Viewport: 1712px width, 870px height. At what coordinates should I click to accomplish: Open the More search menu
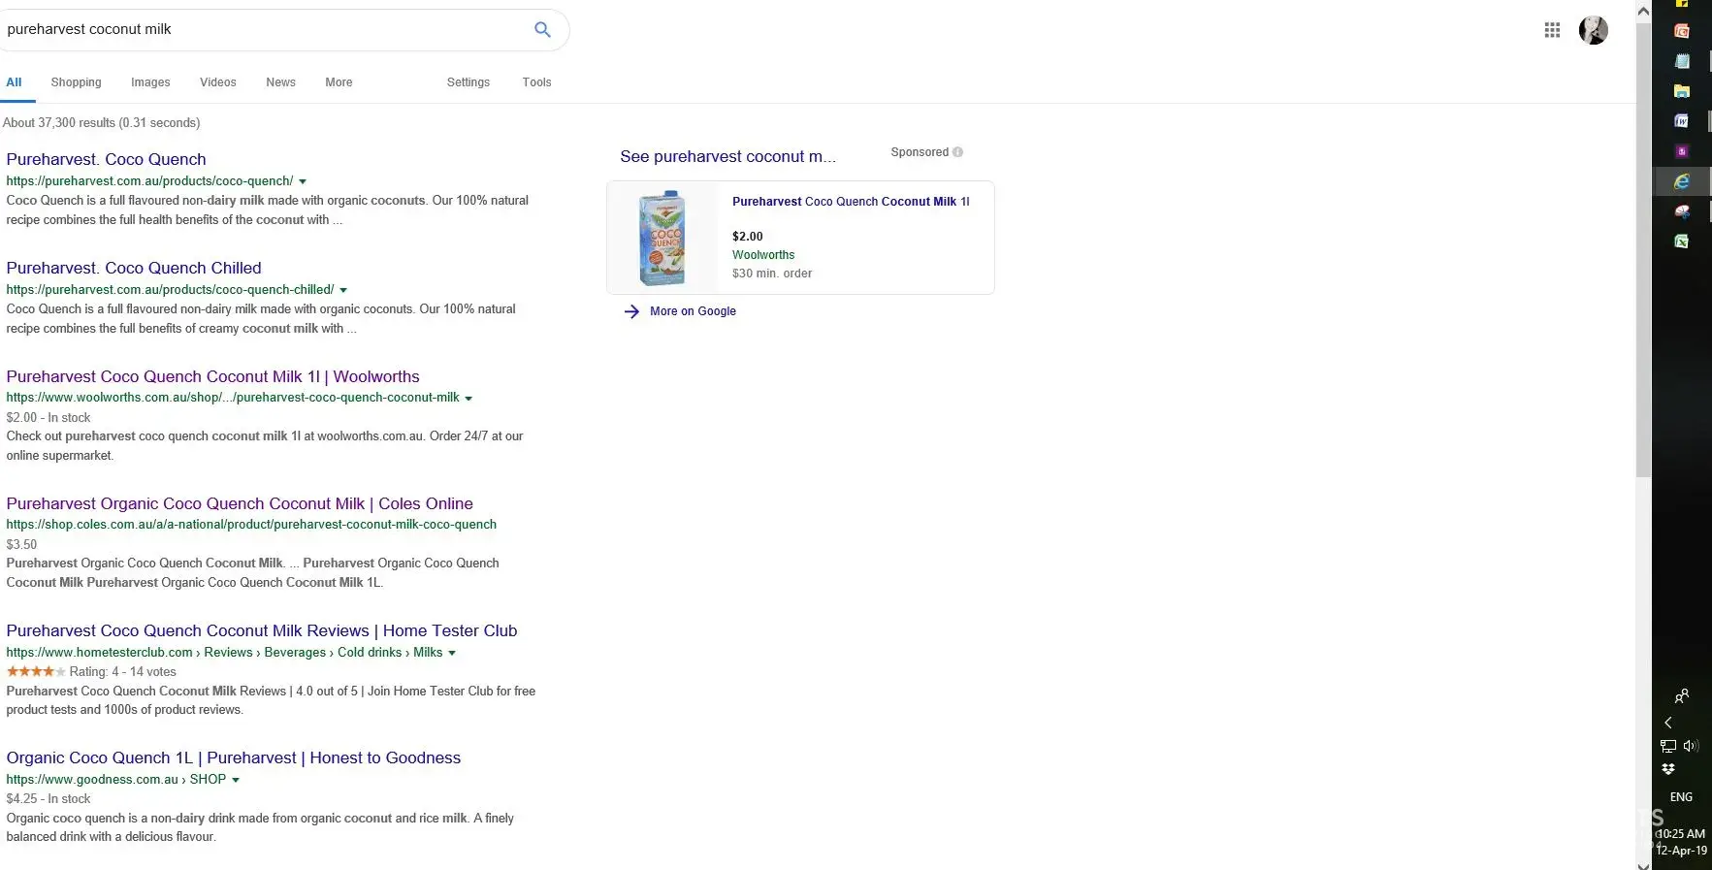[339, 82]
